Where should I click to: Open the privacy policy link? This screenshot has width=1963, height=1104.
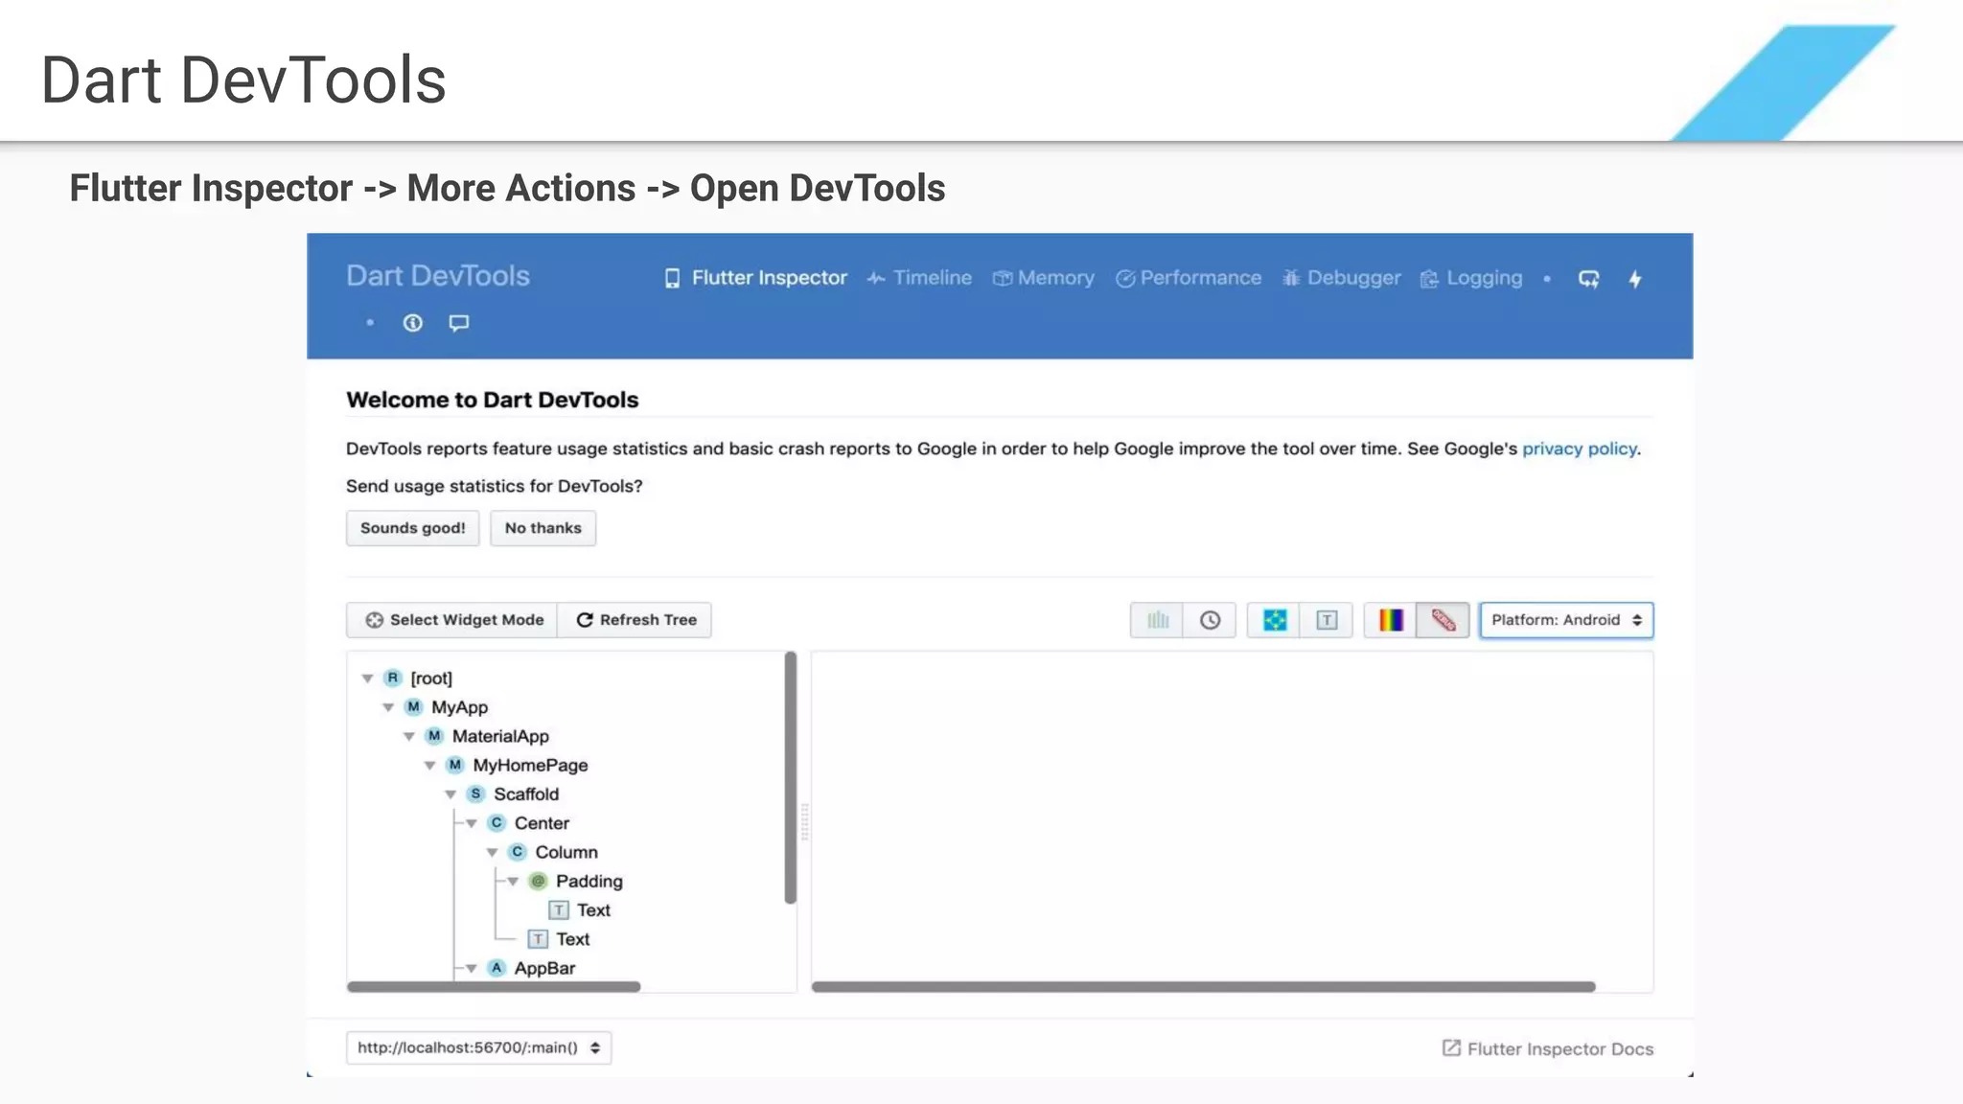tap(1579, 448)
